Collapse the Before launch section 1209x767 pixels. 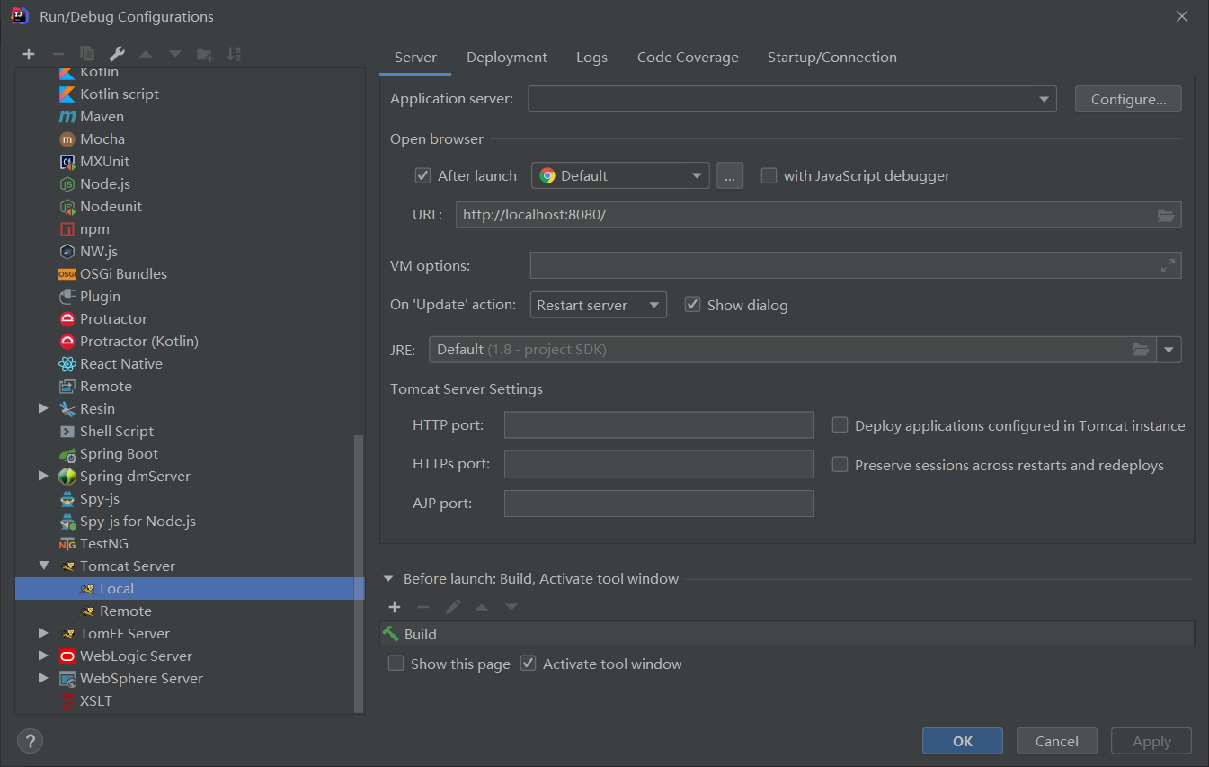pos(388,579)
